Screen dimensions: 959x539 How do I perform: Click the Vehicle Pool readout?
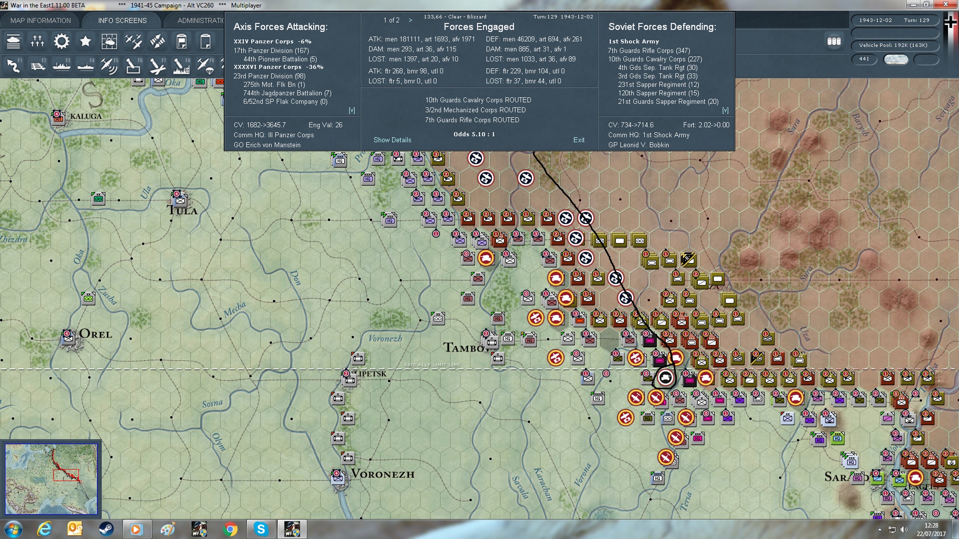point(895,45)
